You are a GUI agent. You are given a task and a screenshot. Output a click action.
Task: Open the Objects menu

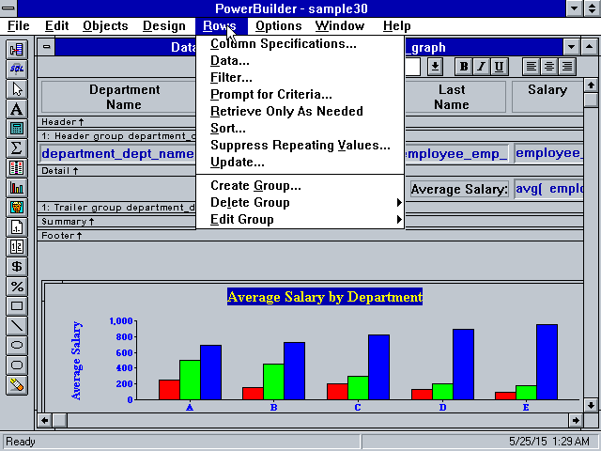pyautogui.click(x=105, y=26)
